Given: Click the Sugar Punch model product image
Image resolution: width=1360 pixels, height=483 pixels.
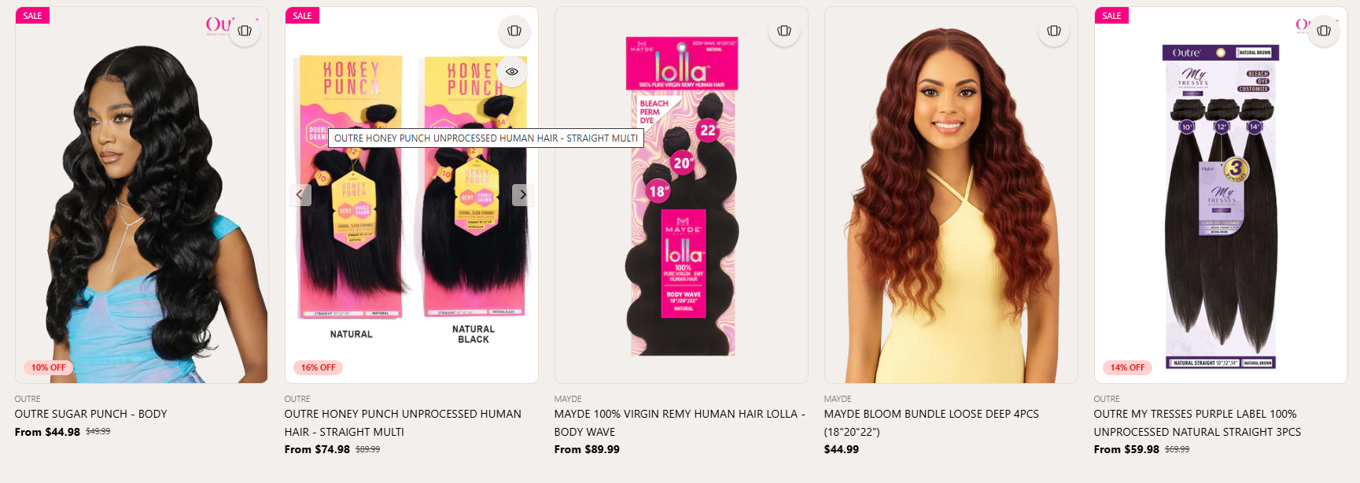Looking at the screenshot, I should (x=142, y=212).
